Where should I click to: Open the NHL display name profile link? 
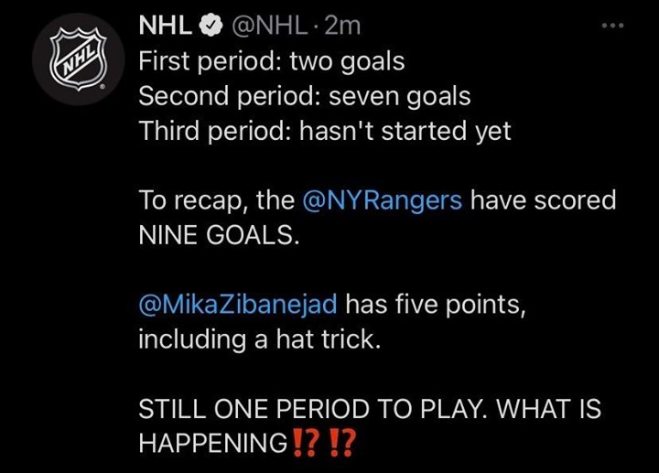tap(163, 27)
